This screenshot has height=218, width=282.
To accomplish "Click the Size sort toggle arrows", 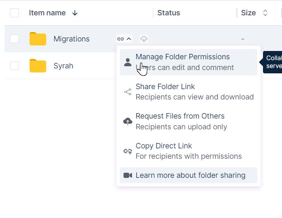I will click(x=265, y=13).
